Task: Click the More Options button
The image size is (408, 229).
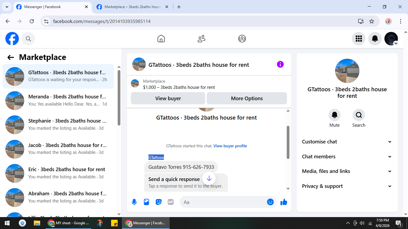Action: 247,98
